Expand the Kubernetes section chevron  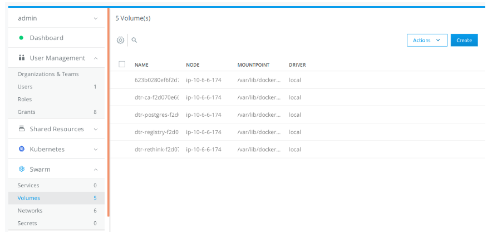pos(95,149)
